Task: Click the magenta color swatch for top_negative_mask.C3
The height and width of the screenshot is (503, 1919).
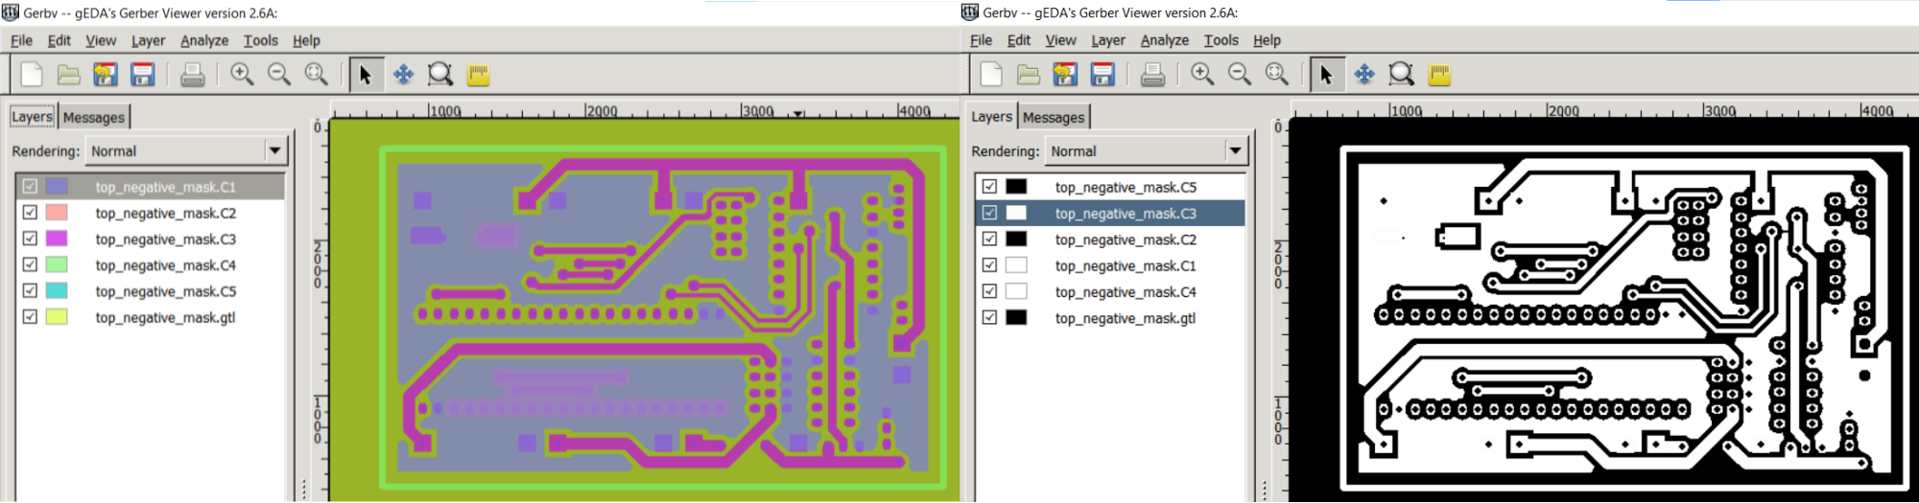Action: point(57,239)
